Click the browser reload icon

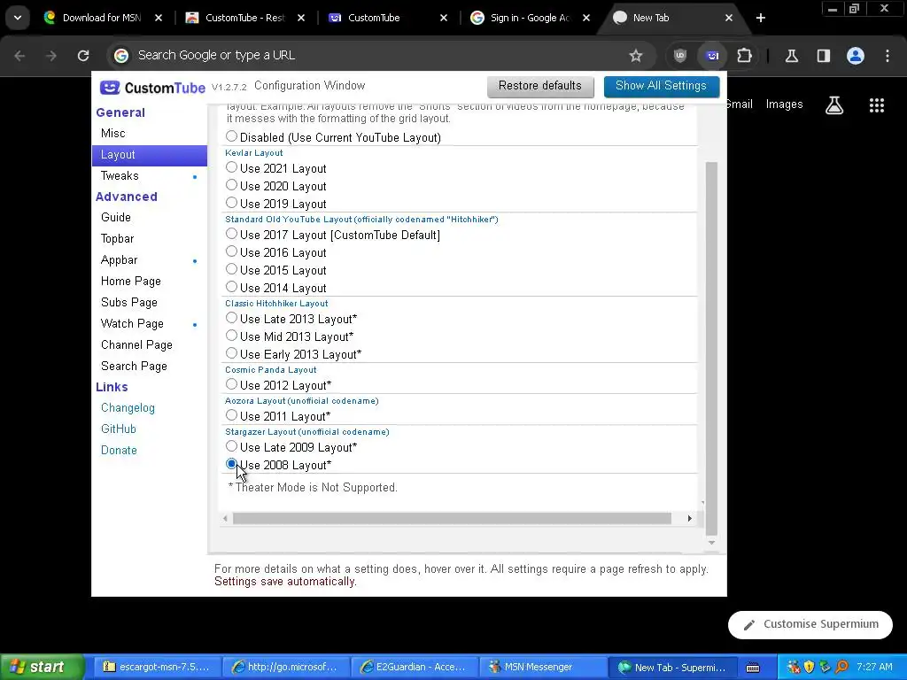click(83, 56)
